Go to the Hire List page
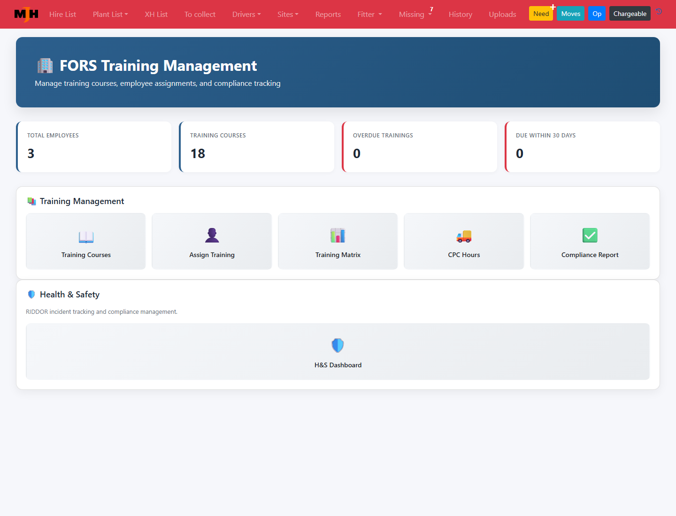This screenshot has height=516, width=676. (x=62, y=14)
